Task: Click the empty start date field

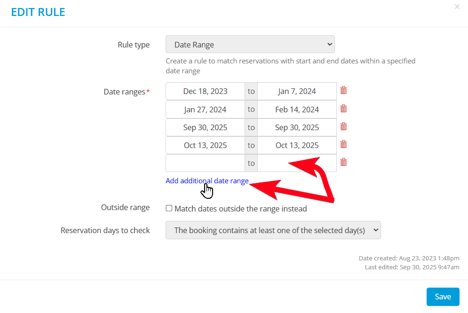Action: click(205, 163)
